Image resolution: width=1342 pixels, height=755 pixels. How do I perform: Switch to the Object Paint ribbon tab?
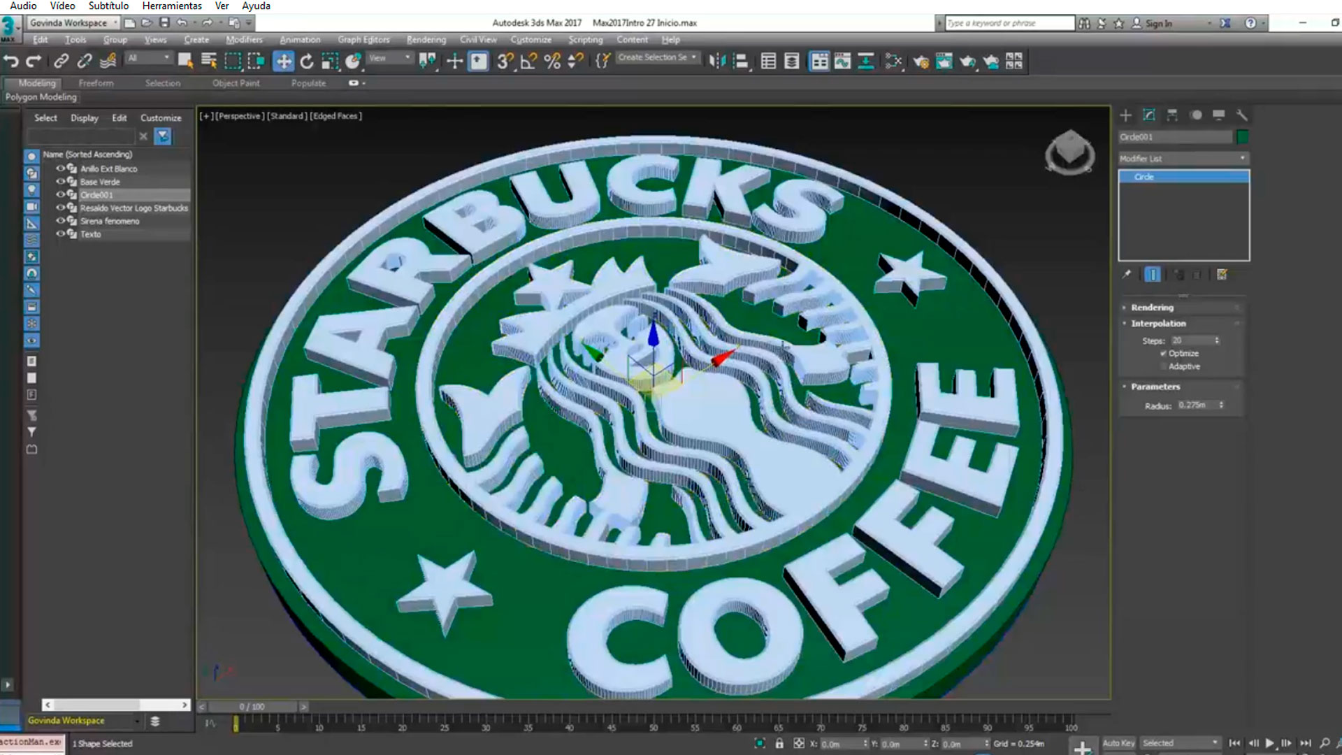click(236, 83)
